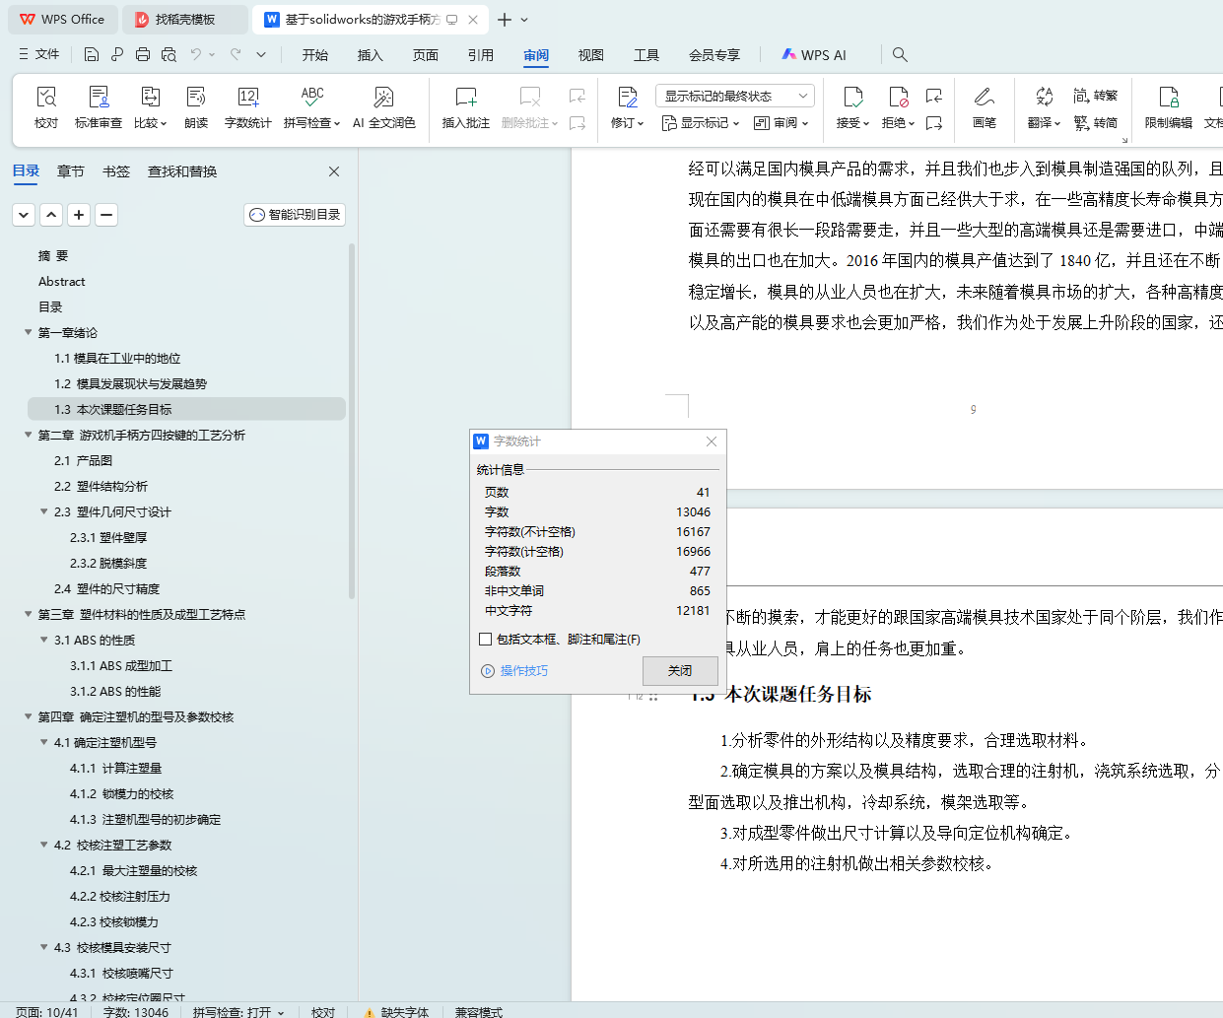1223x1018 pixels.
Task: Switch to 章节 navigation tab
Action: pyautogui.click(x=71, y=171)
